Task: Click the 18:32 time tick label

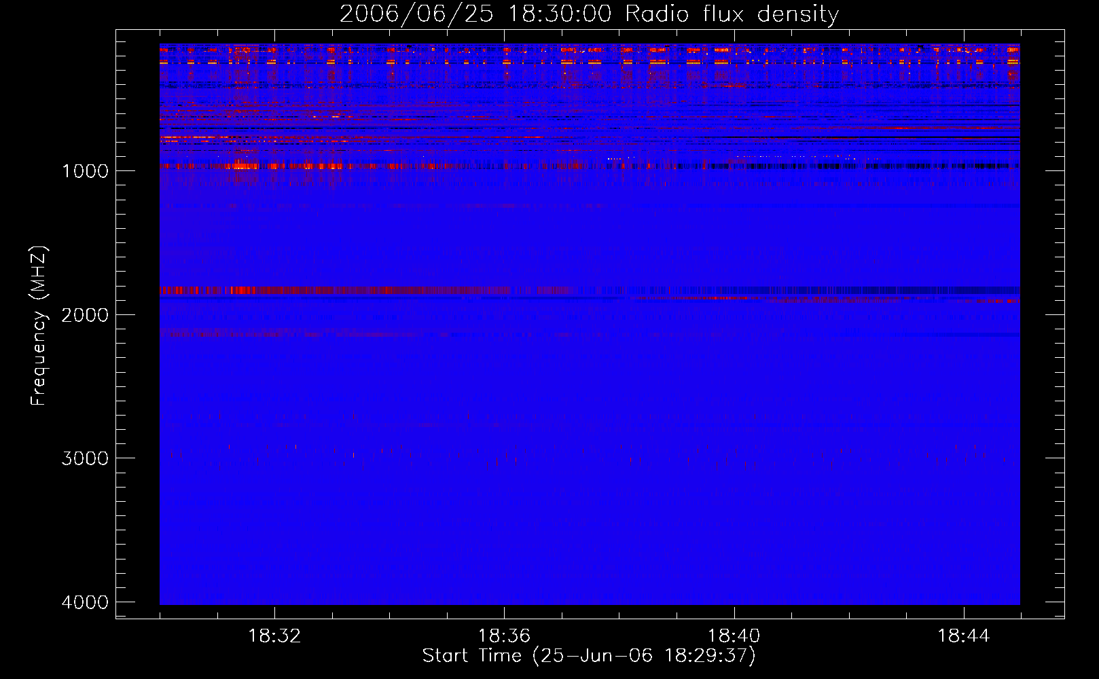Action: pyautogui.click(x=274, y=636)
